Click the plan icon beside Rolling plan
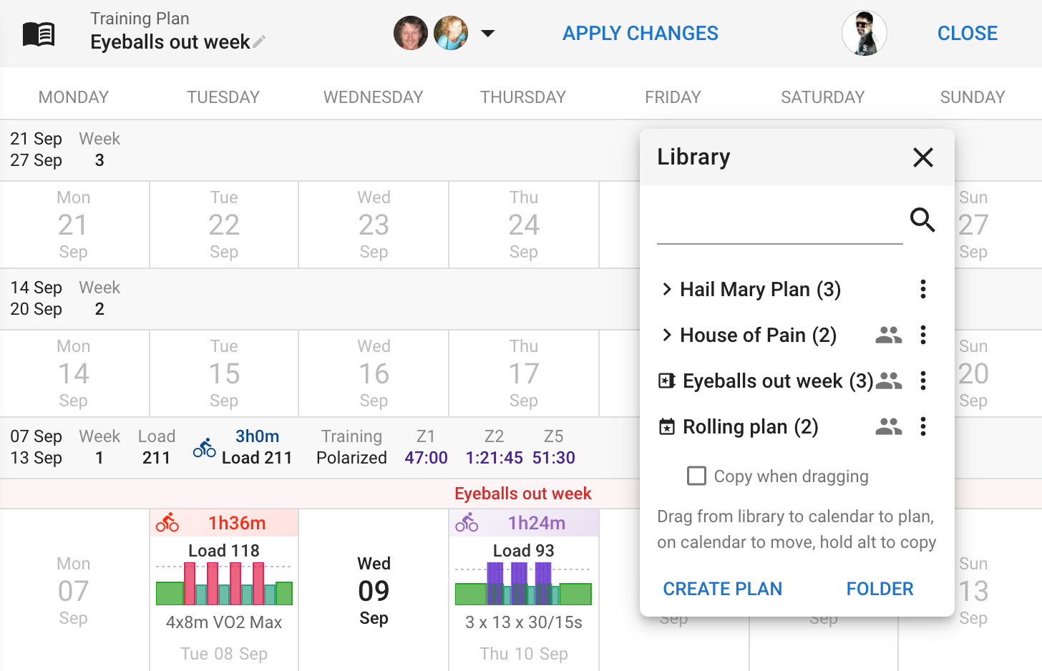Viewport: 1042px width, 671px height. (x=667, y=426)
